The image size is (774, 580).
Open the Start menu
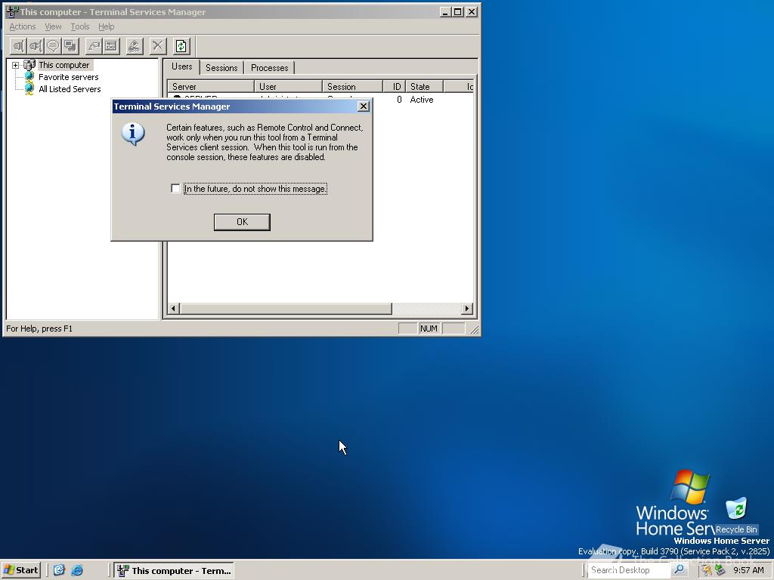click(x=20, y=570)
